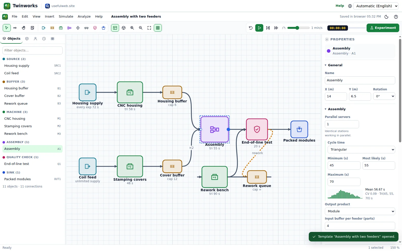This screenshot has width=402, height=251.
Task: Open the grid tiles tab in left panel
Action: tap(53, 39)
